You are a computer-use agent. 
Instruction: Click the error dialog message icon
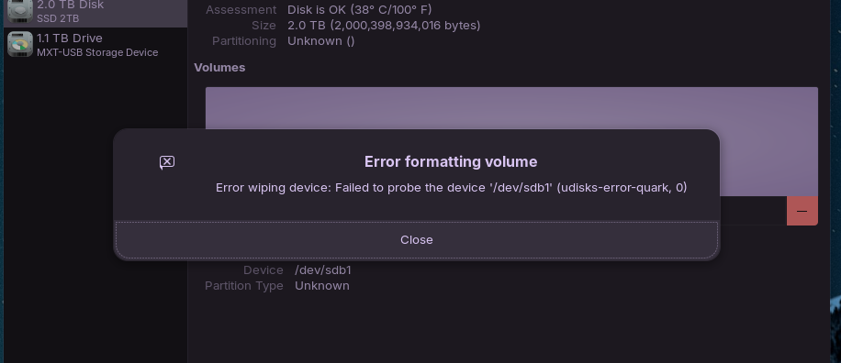(x=167, y=162)
